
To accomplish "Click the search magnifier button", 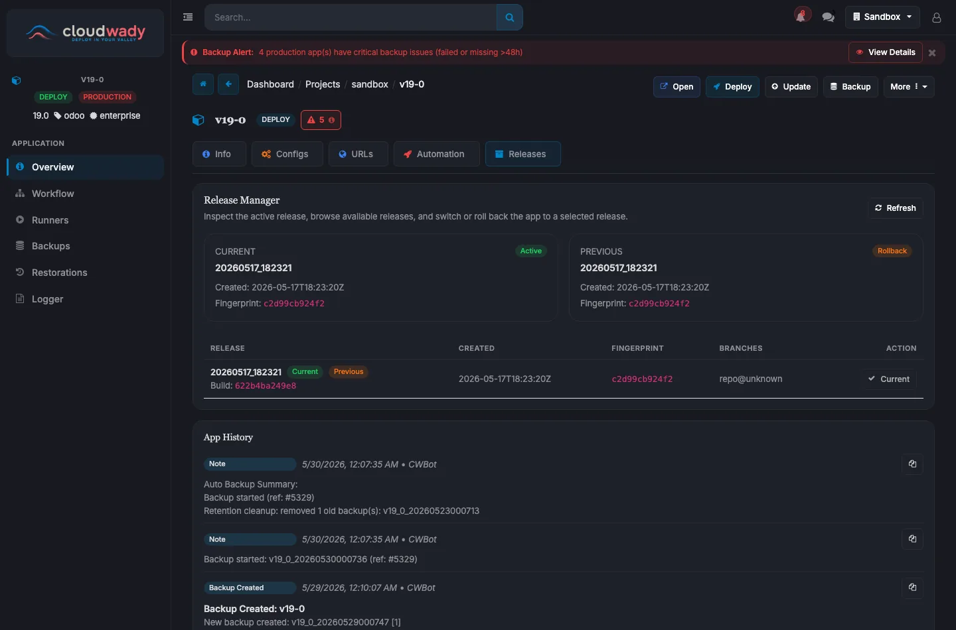I will [x=510, y=17].
